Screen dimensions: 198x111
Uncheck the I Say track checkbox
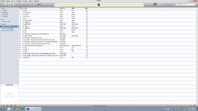coord(23,48)
